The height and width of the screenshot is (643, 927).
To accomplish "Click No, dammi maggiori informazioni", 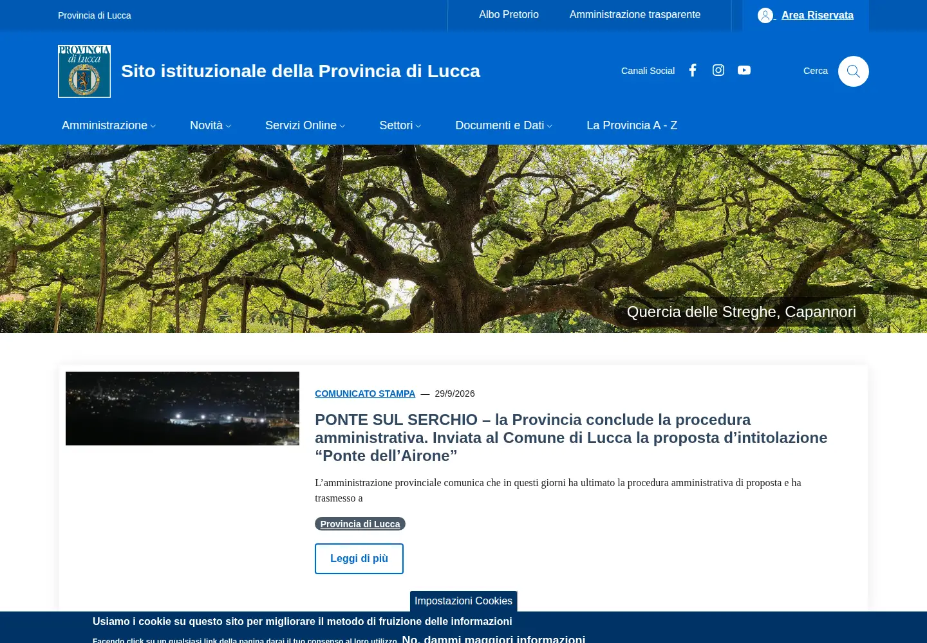I will (x=494, y=638).
